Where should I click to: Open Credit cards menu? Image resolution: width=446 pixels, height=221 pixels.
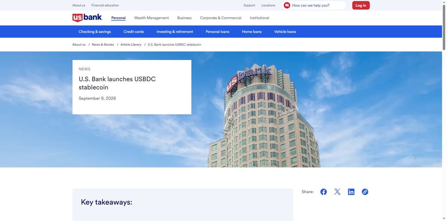134,32
